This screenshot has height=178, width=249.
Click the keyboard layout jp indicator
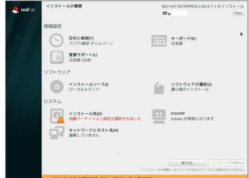click(x=175, y=14)
